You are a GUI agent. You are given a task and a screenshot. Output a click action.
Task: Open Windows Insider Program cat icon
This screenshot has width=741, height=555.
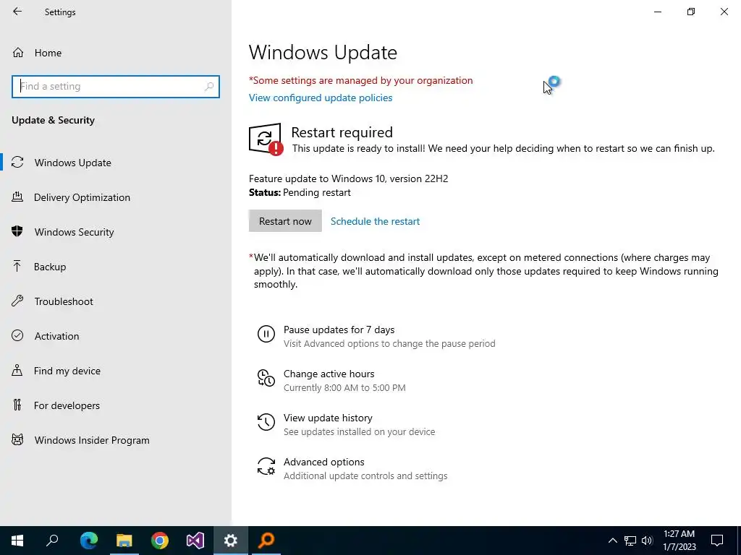tap(17, 440)
